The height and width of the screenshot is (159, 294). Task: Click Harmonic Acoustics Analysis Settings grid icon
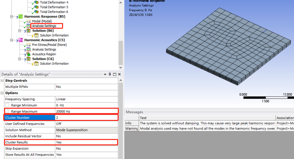pyautogui.click(x=29, y=49)
